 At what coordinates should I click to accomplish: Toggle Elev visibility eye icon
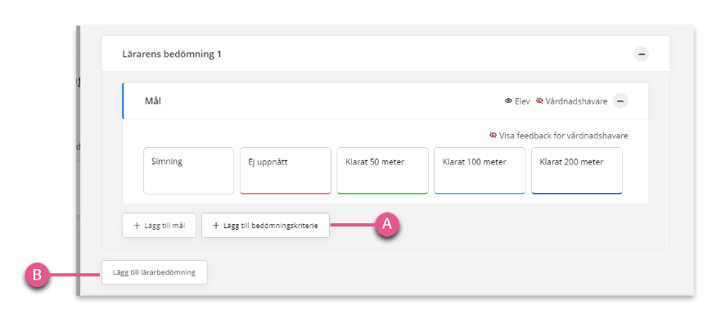pyautogui.click(x=508, y=101)
